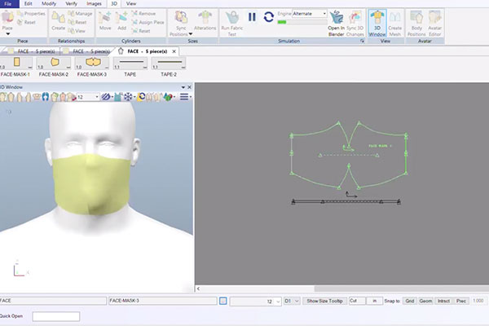Click the Quick Open input field
The width and height of the screenshot is (489, 326).
tap(55, 316)
